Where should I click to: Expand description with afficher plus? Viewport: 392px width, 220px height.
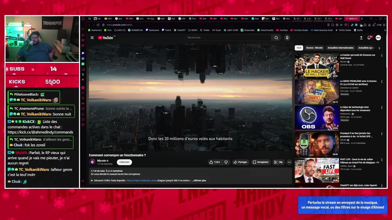click(199, 181)
